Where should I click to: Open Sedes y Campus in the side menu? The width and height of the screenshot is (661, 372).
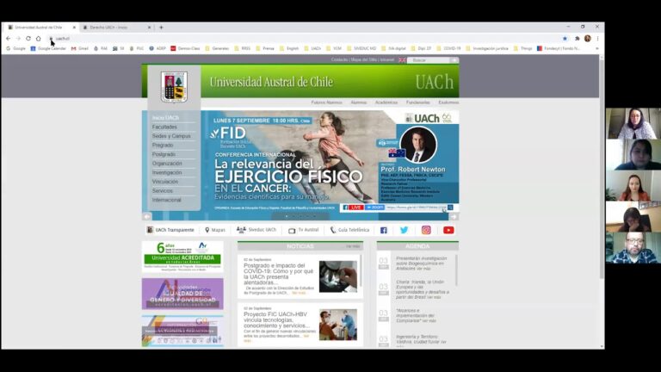click(171, 136)
